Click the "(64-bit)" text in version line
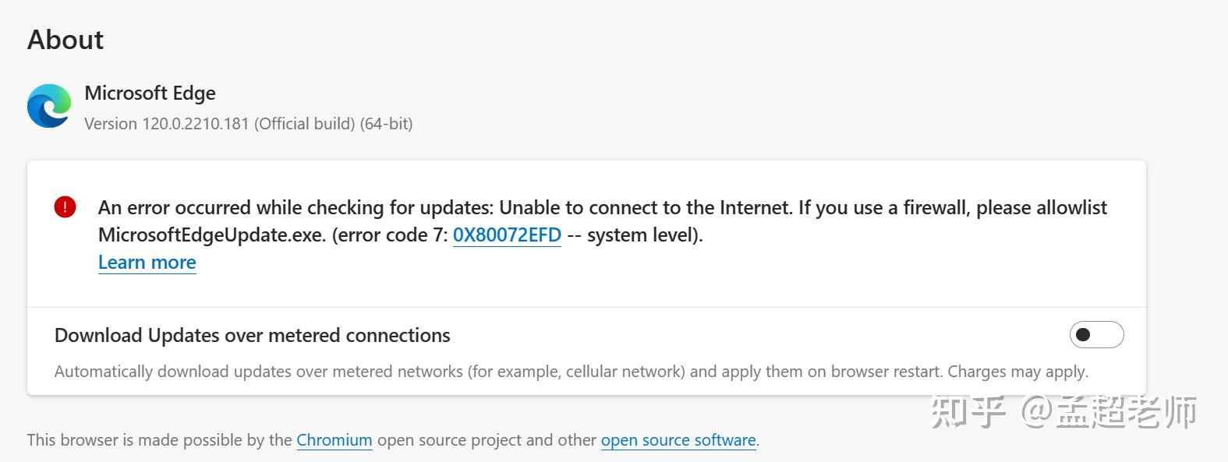Viewport: 1228px width, 462px height. (386, 124)
